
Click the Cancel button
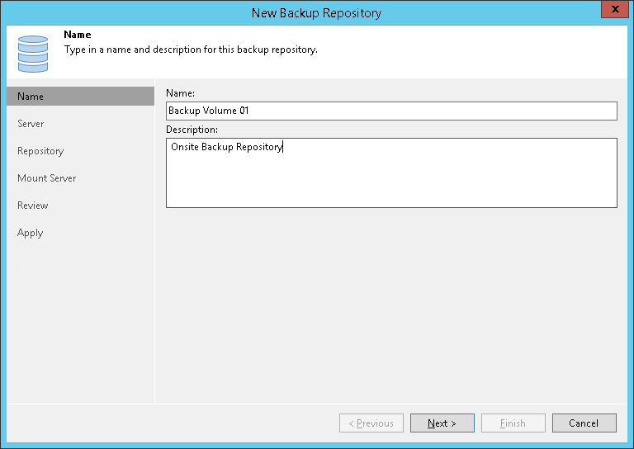pyautogui.click(x=584, y=423)
